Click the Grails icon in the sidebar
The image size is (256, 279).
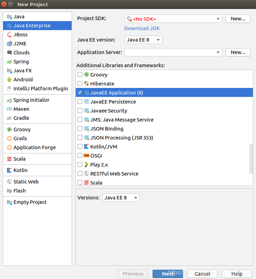(9, 138)
